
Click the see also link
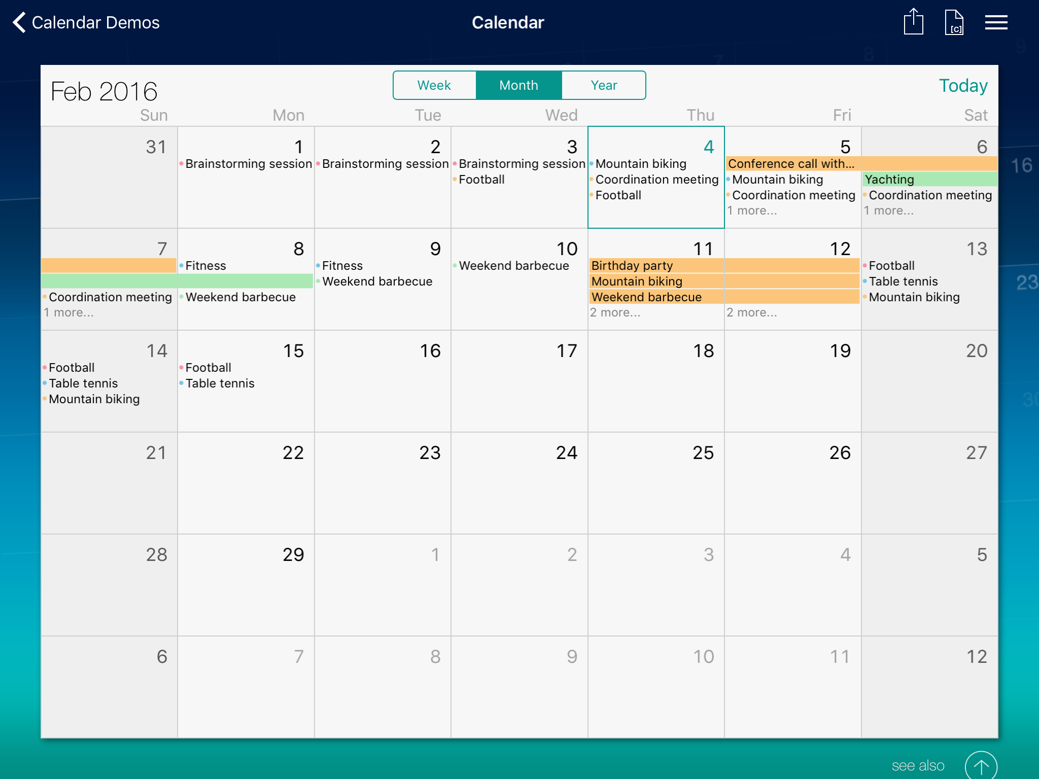918,765
